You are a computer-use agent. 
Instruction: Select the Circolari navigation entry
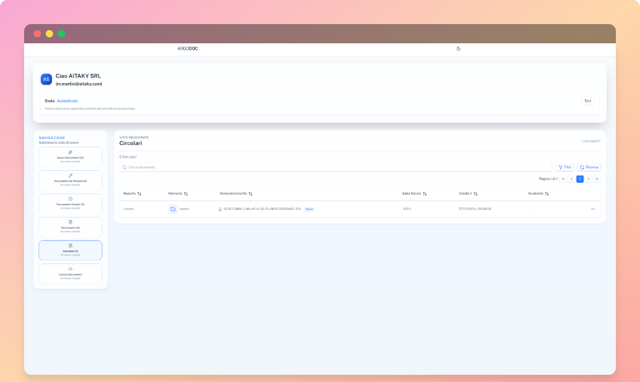(71, 250)
